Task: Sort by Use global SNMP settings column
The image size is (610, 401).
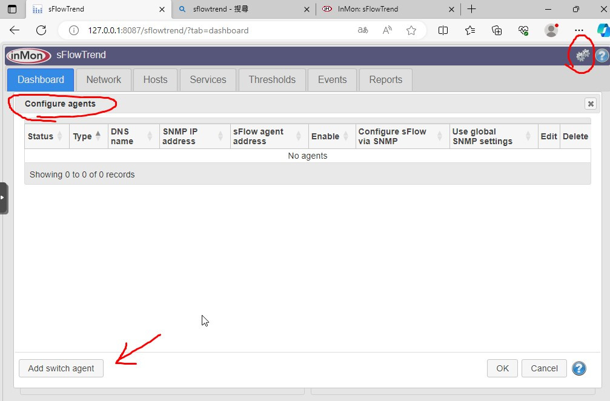Action: [494, 136]
